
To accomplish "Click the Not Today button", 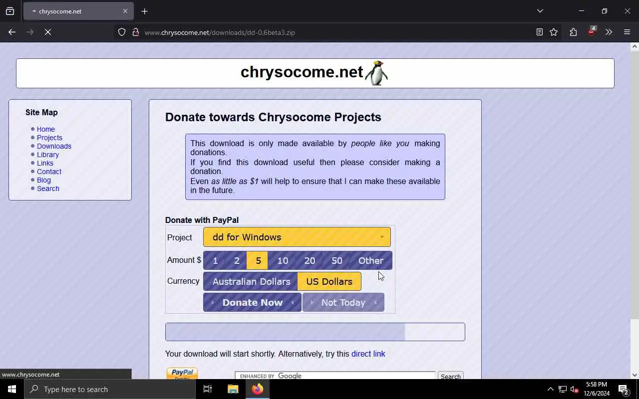I will pos(343,302).
